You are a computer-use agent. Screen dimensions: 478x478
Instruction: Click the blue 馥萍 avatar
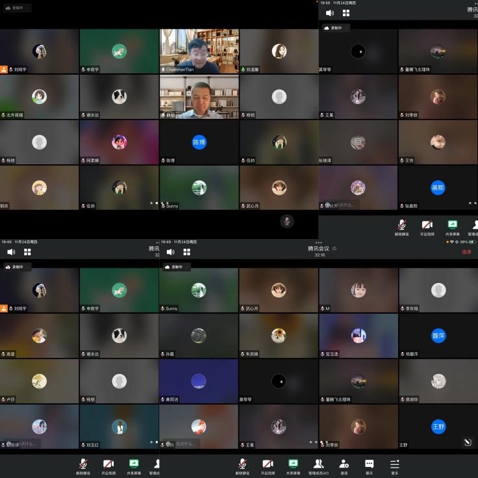pos(438,335)
